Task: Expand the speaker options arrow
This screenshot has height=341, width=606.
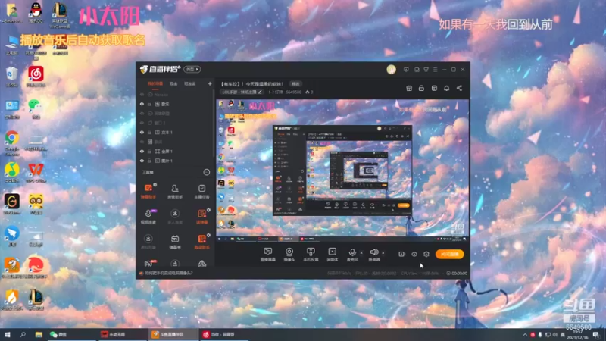Action: coord(383,253)
